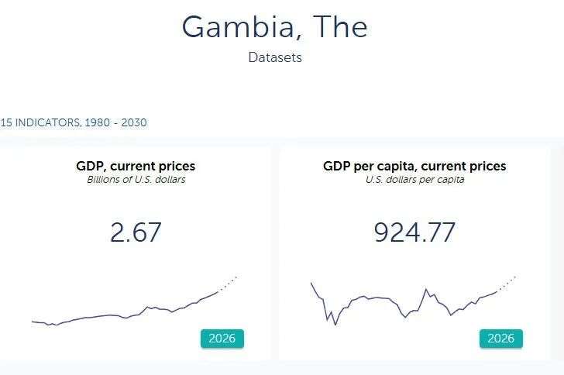
Task: Click the 2.67 GDP value
Action: pos(136,232)
